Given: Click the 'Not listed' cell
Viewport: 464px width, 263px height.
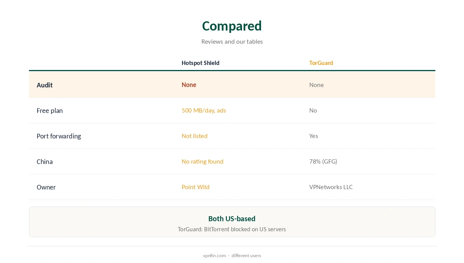Looking at the screenshot, I should tap(194, 136).
